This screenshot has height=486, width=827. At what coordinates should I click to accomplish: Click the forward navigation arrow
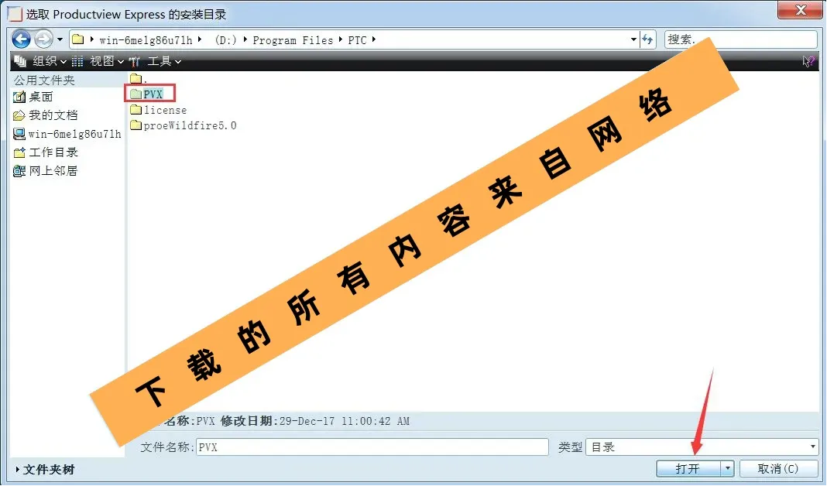tap(43, 39)
